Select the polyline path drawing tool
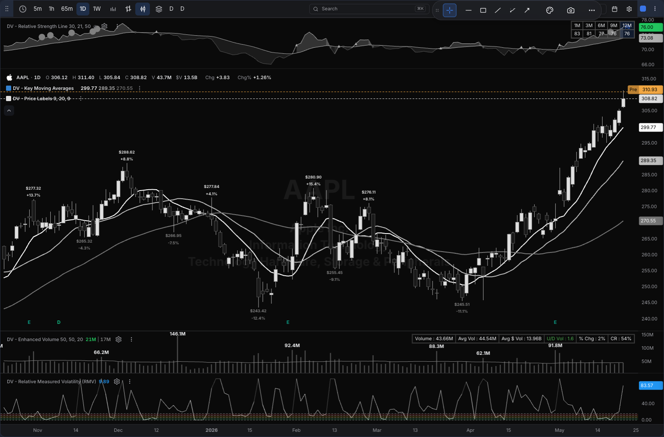Image resolution: width=664 pixels, height=437 pixels. pyautogui.click(x=512, y=10)
